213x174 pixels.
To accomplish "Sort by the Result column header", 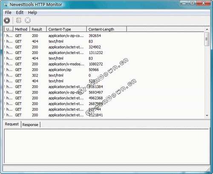I will (x=38, y=29).
